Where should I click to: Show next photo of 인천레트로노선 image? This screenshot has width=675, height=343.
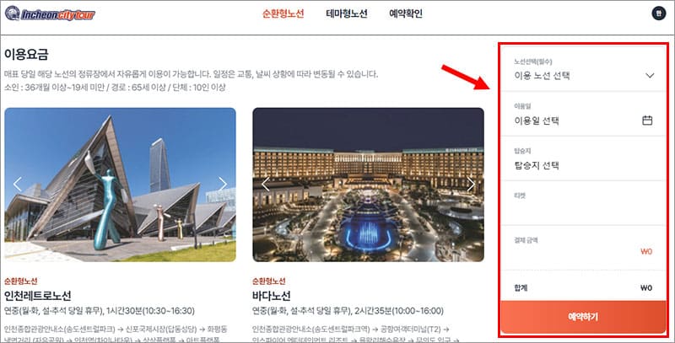222,184
